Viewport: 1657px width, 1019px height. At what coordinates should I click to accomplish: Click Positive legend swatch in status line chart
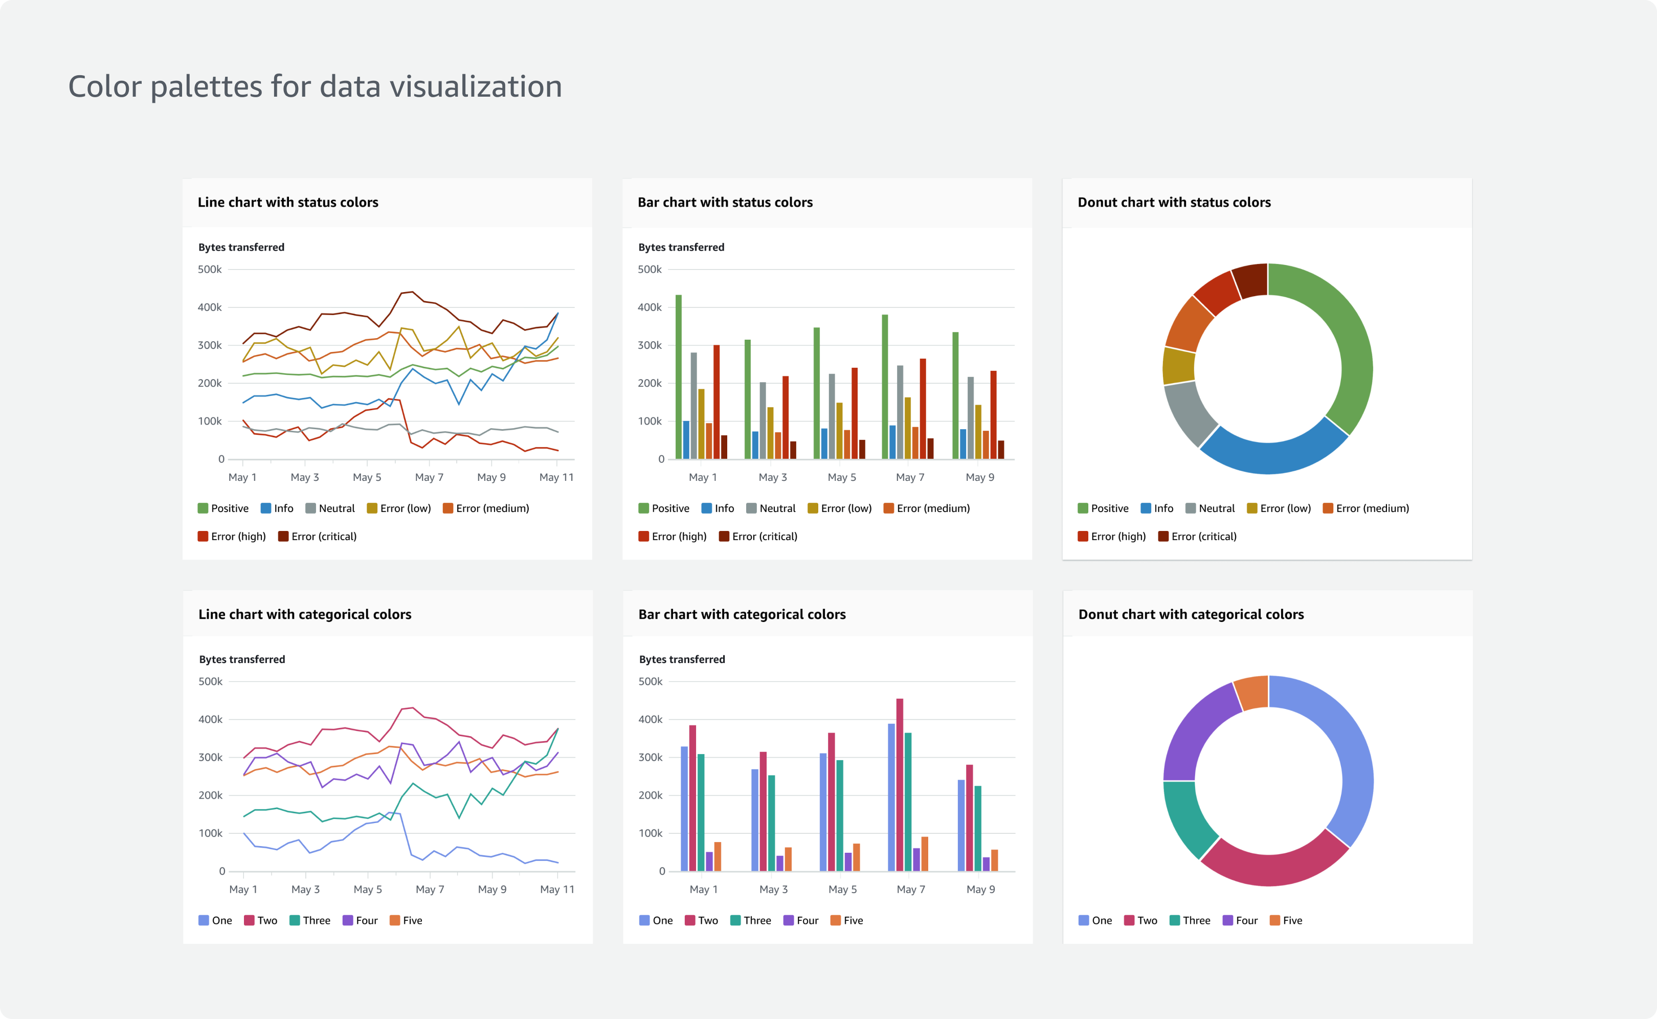click(203, 508)
